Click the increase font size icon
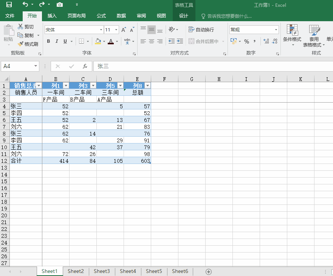Screen dimensions: 333x276 pyautogui.click(x=124, y=30)
